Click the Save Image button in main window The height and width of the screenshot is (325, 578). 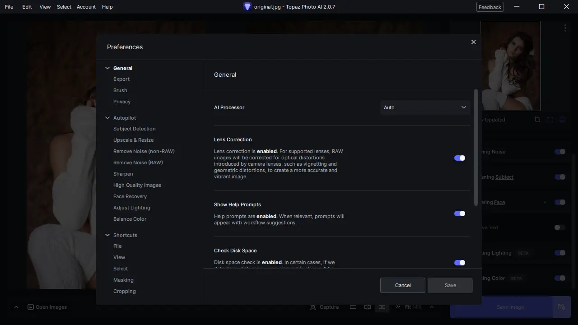pos(501,307)
